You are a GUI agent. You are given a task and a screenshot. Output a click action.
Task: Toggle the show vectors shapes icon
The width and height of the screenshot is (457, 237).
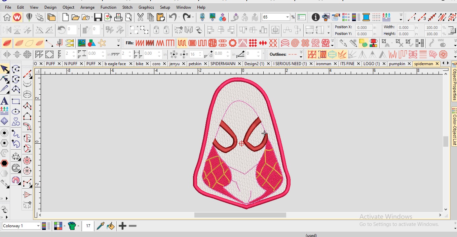click(x=91, y=43)
